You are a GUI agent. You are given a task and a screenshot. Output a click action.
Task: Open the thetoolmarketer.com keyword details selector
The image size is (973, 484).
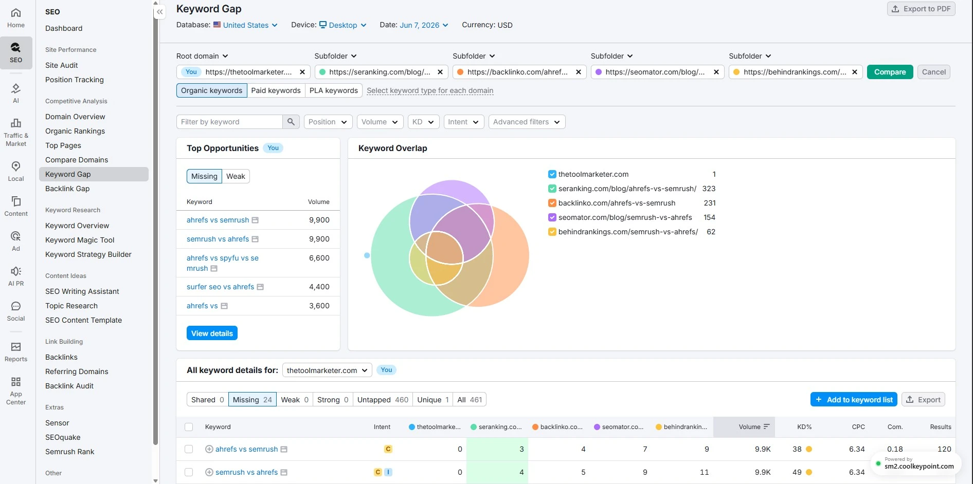327,370
